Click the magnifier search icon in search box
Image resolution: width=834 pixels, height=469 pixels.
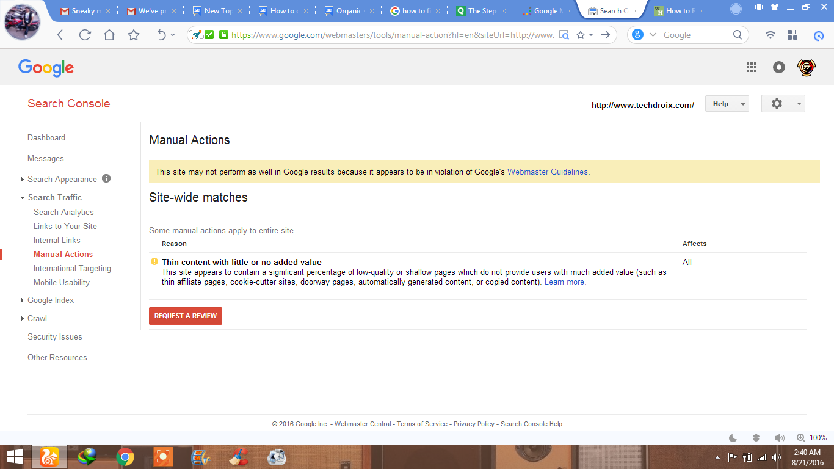click(738, 35)
